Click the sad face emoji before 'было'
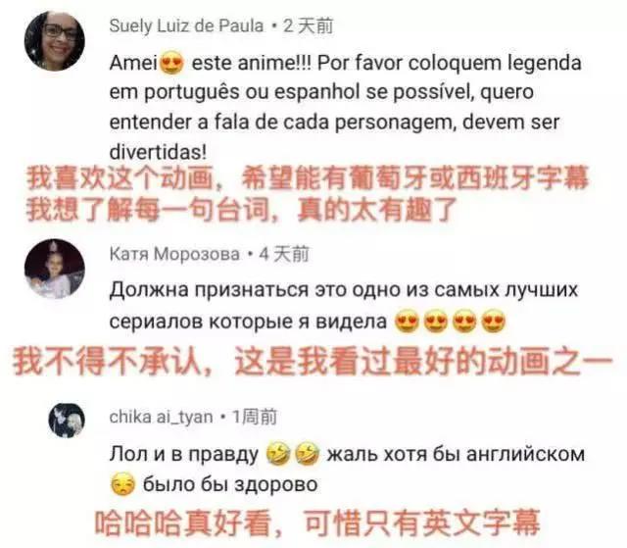This screenshot has height=548, width=627. (x=121, y=484)
